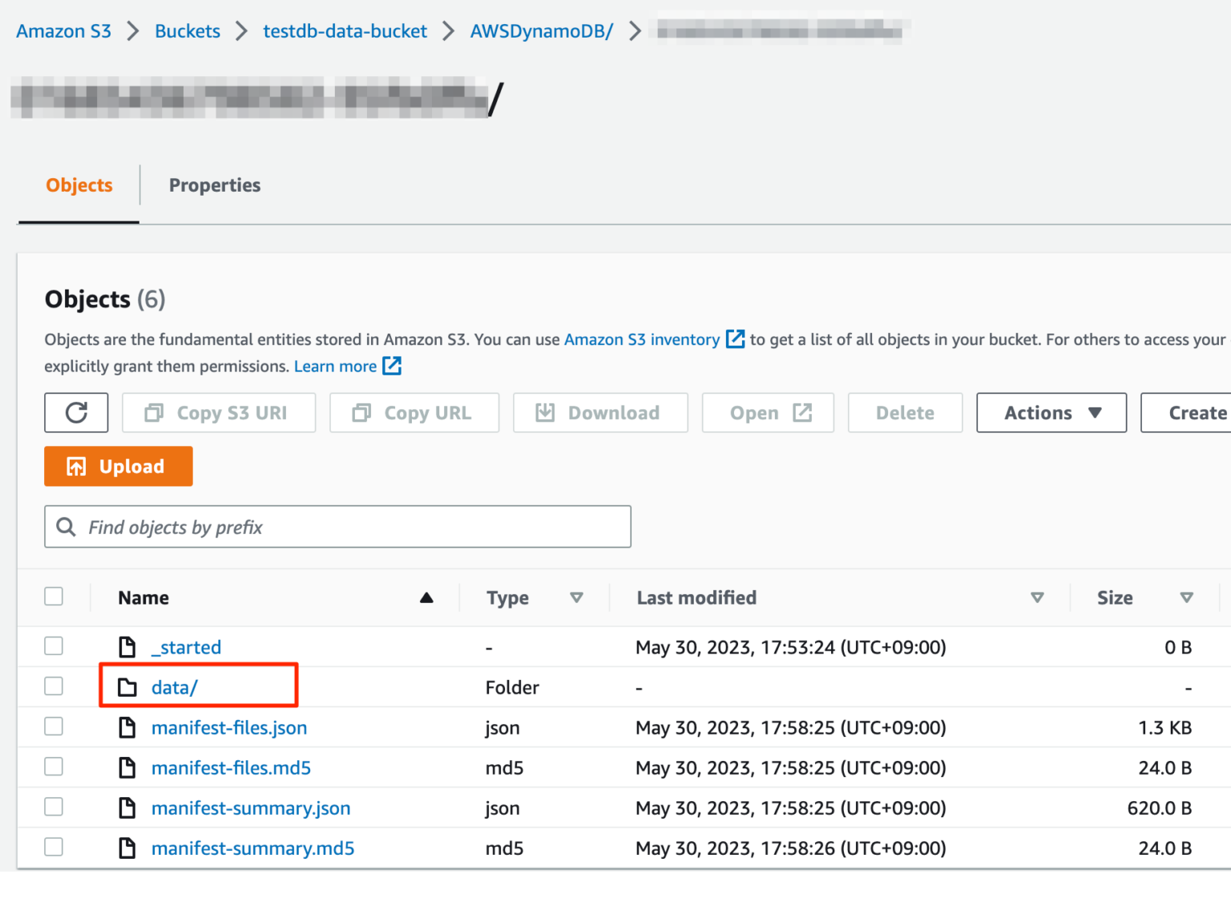The height and width of the screenshot is (899, 1231).
Task: Click the file icon beside _started
Action: coord(127,646)
